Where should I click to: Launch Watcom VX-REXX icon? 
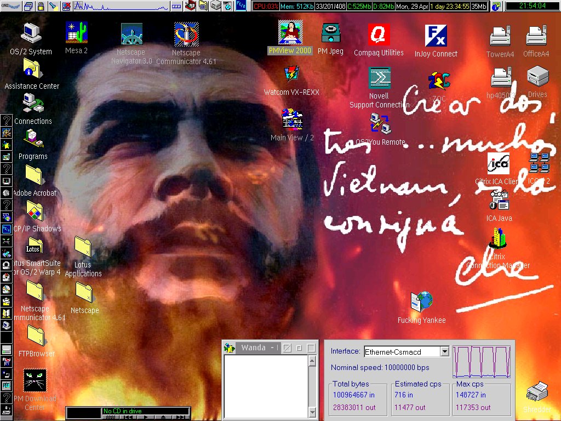coord(291,74)
